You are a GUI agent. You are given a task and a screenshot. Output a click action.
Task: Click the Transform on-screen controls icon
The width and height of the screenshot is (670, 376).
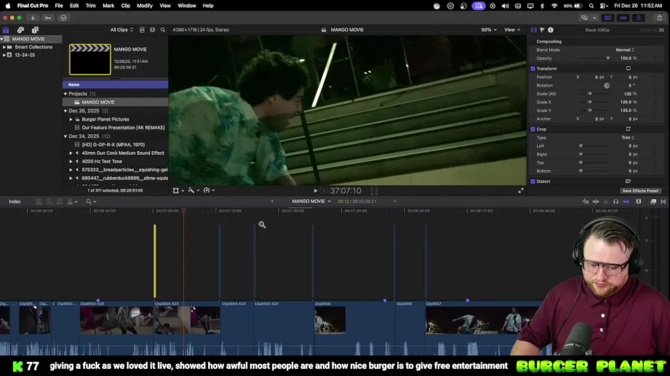(628, 68)
